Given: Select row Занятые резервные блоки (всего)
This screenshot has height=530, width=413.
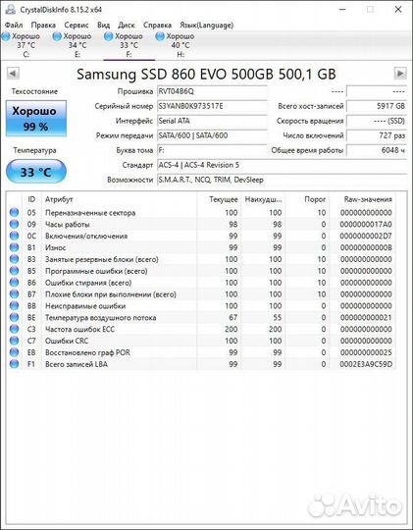Looking at the screenshot, I should pos(201,259).
